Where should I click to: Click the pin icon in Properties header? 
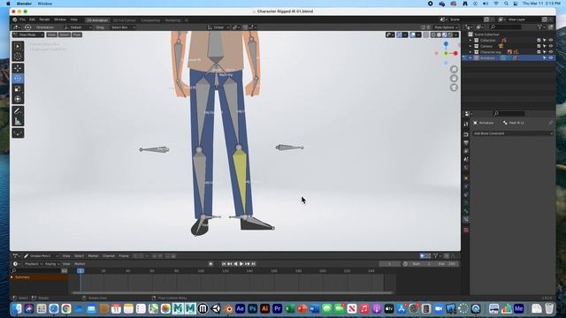pyautogui.click(x=550, y=123)
